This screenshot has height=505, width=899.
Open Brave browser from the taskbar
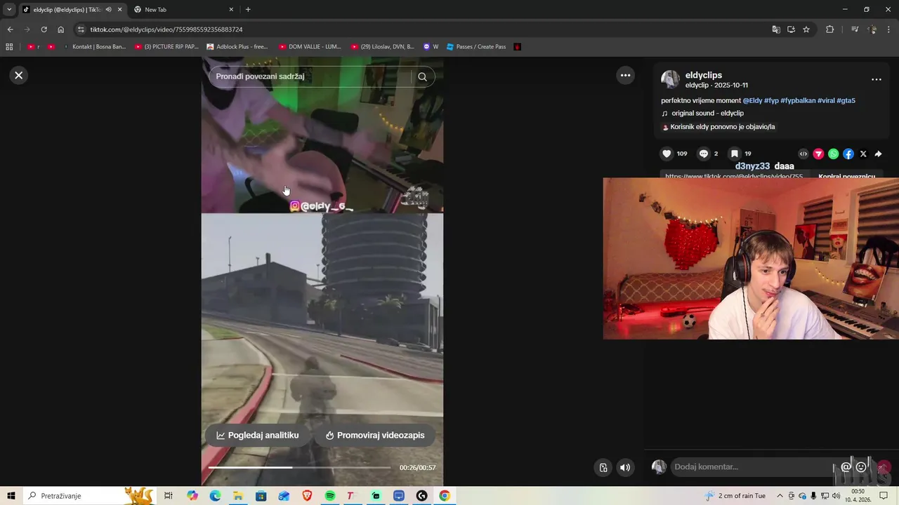click(307, 496)
